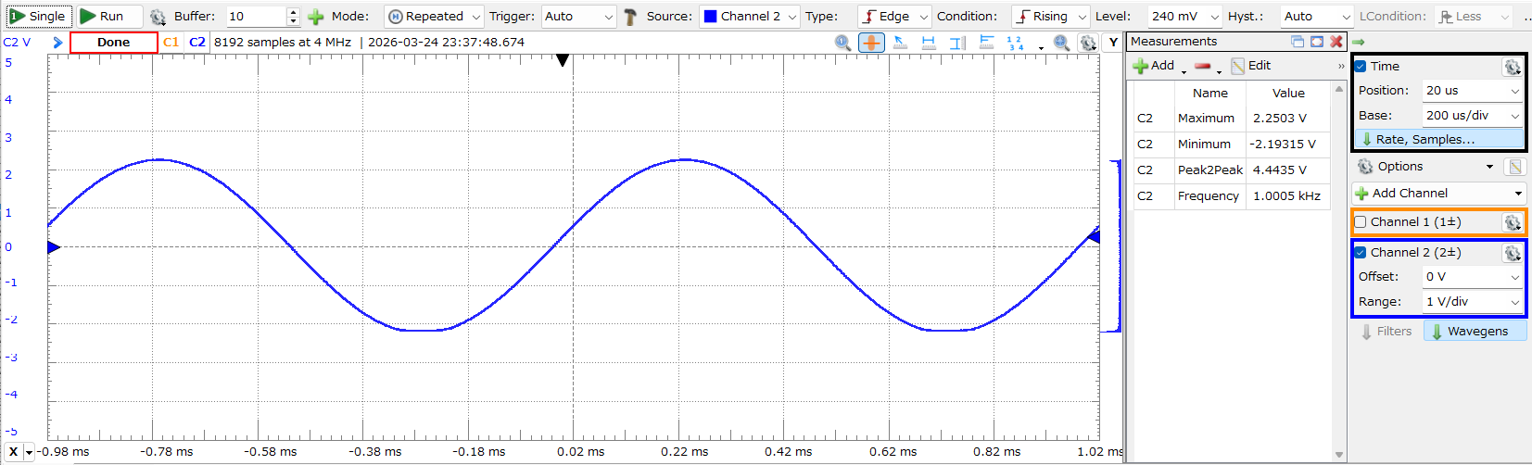Click the horizontal measurement tool icon

tap(929, 43)
